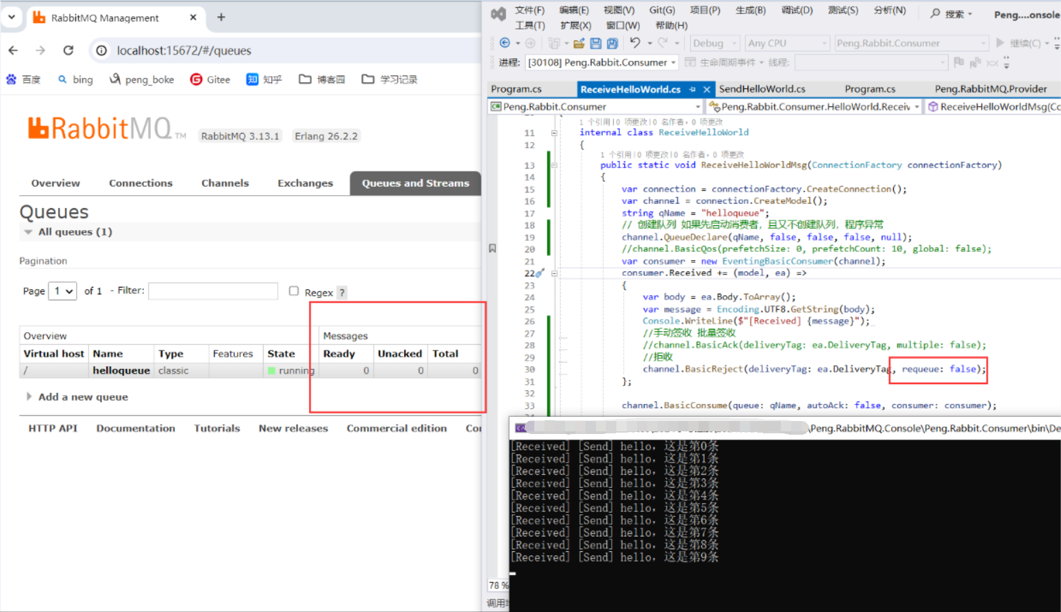
Task: Open the 视图(V) menu
Action: [x=619, y=10]
